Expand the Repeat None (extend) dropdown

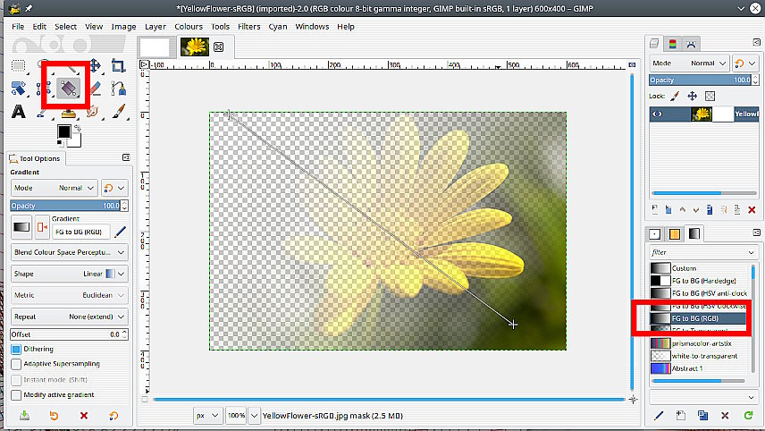coord(68,317)
